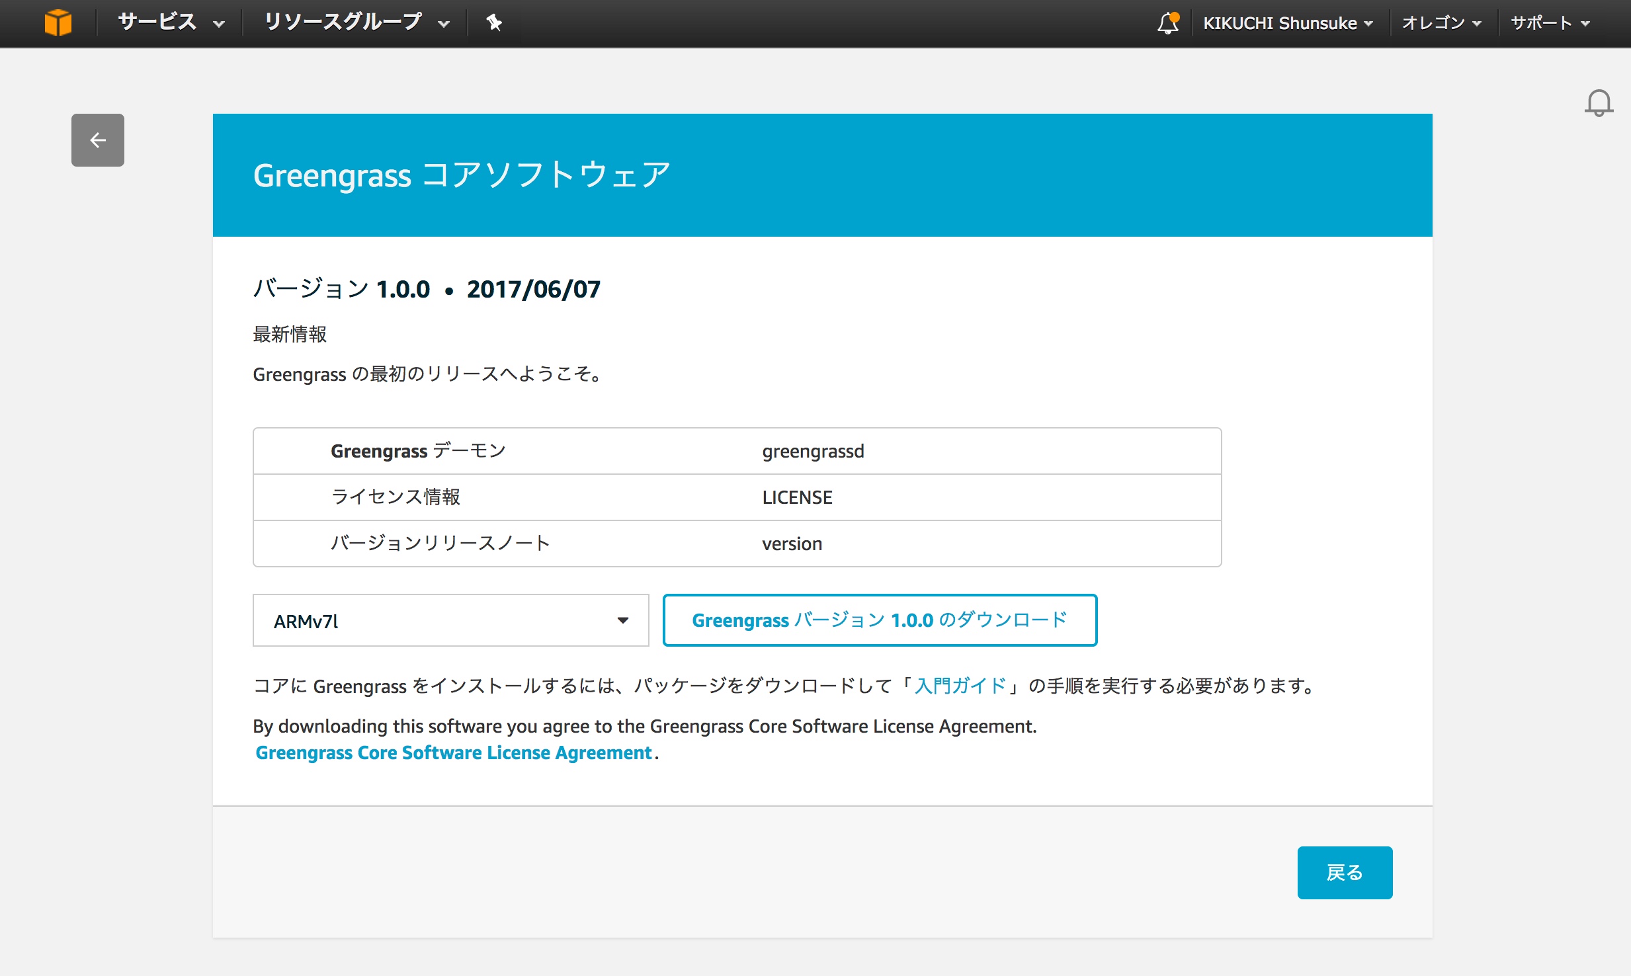Viewport: 1631px width, 976px height.
Task: Click the Greengrass デーモン row label
Action: (418, 451)
